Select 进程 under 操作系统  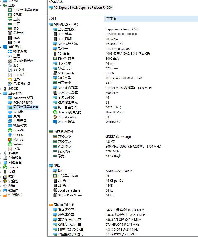(17, 56)
